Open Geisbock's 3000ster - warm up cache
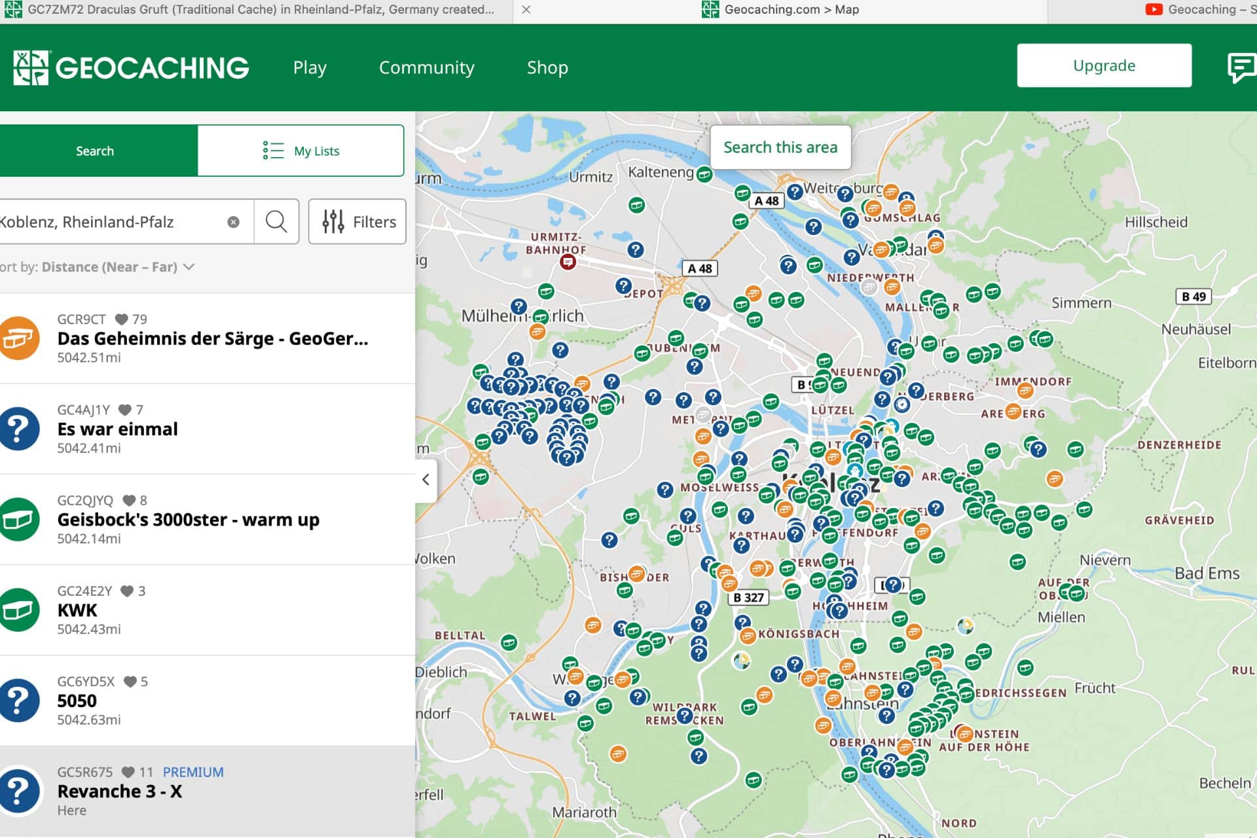The height and width of the screenshot is (838, 1257). pos(188,520)
